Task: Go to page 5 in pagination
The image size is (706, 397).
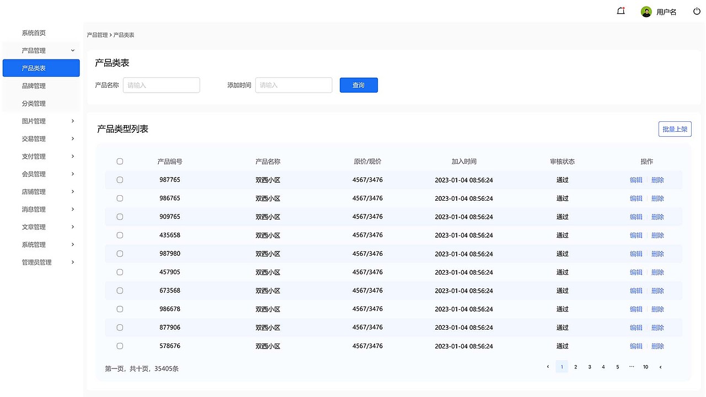Action: (x=618, y=367)
